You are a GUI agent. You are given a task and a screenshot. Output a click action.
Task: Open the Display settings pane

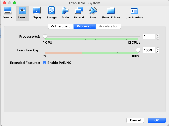[37, 13]
